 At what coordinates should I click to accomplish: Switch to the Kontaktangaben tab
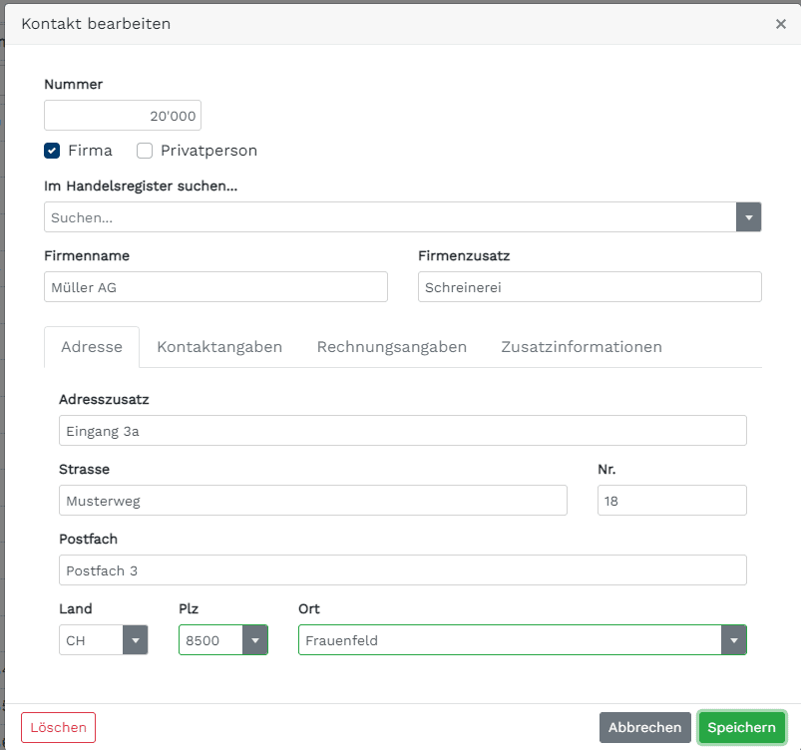219,347
